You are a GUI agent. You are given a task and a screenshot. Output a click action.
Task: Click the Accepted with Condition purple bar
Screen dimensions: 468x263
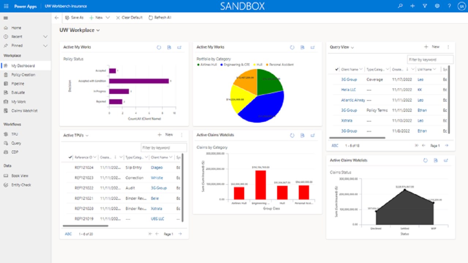click(x=139, y=81)
